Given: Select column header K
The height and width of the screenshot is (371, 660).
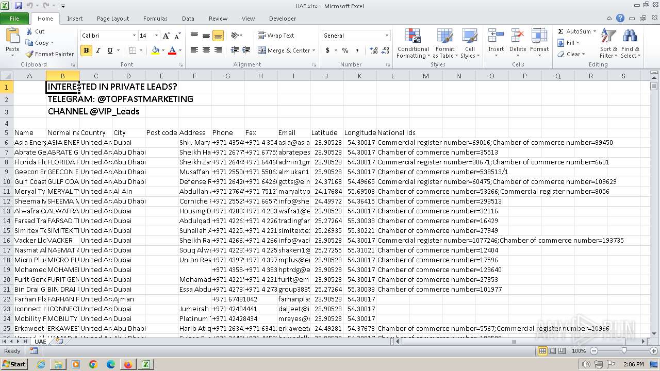Looking at the screenshot, I should tap(359, 76).
